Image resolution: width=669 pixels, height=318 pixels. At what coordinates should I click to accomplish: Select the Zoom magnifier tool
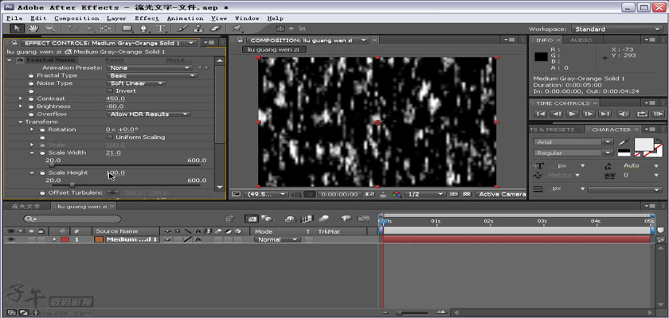[50, 29]
